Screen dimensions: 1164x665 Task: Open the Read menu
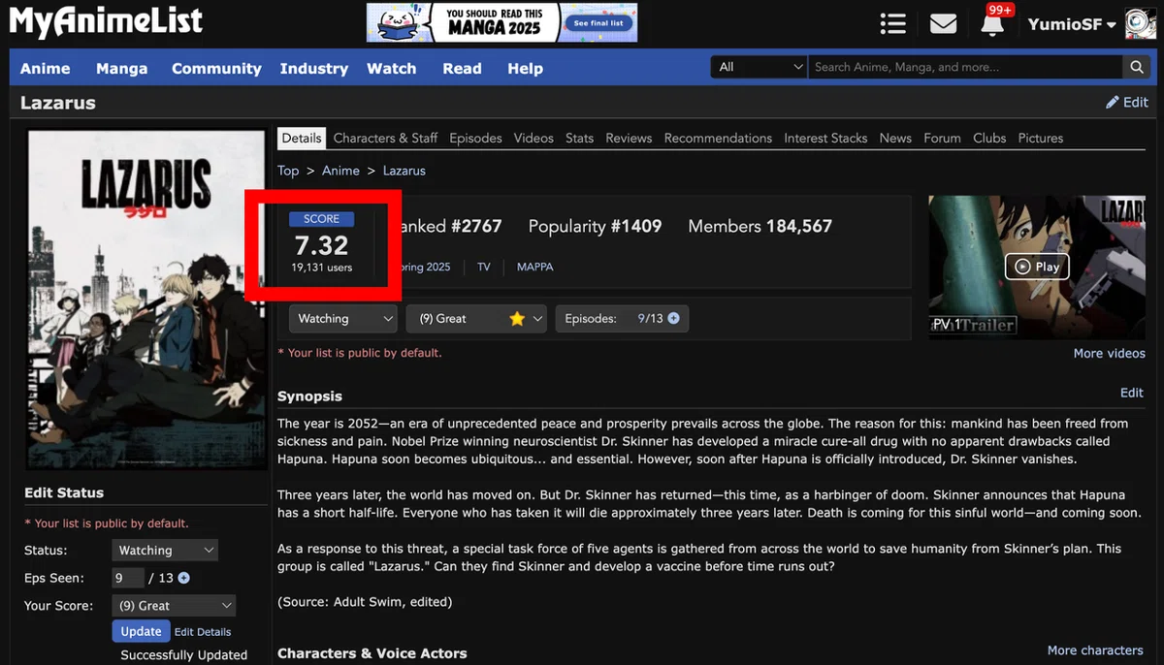tap(462, 69)
